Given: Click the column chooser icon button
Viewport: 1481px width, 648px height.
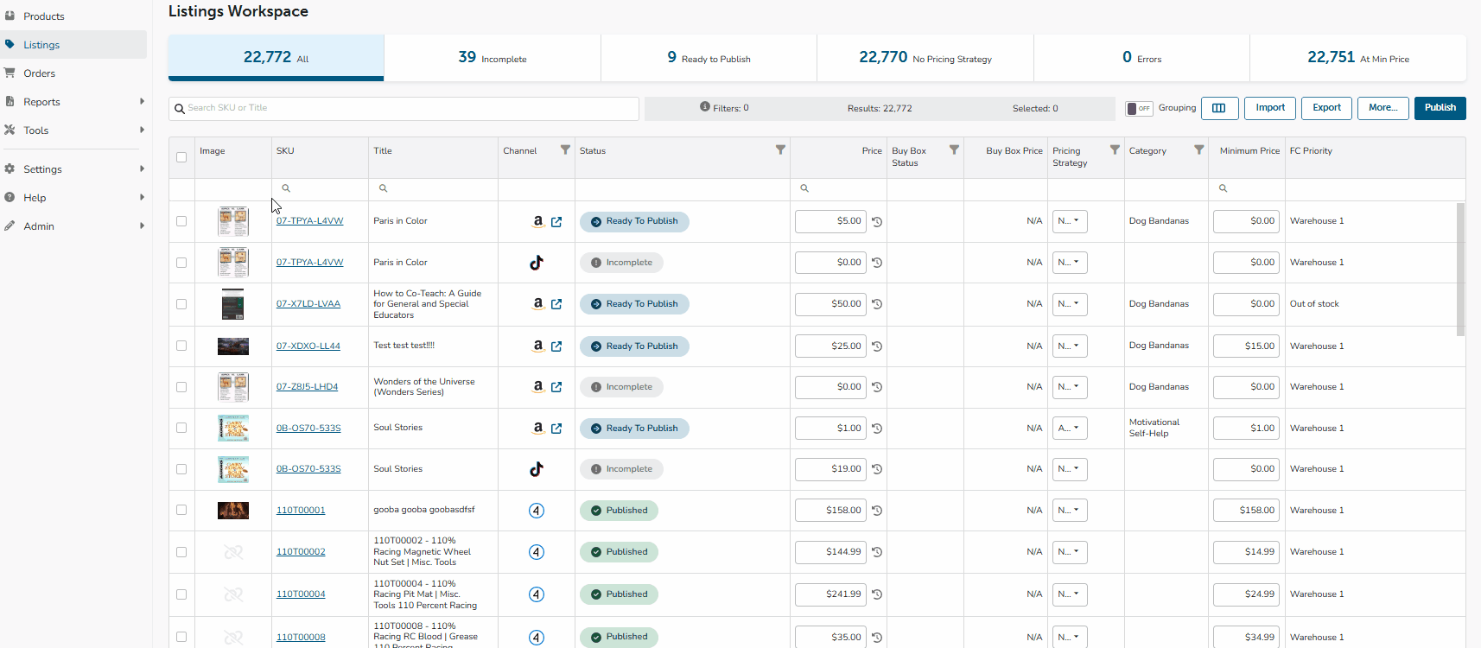Looking at the screenshot, I should pyautogui.click(x=1219, y=108).
